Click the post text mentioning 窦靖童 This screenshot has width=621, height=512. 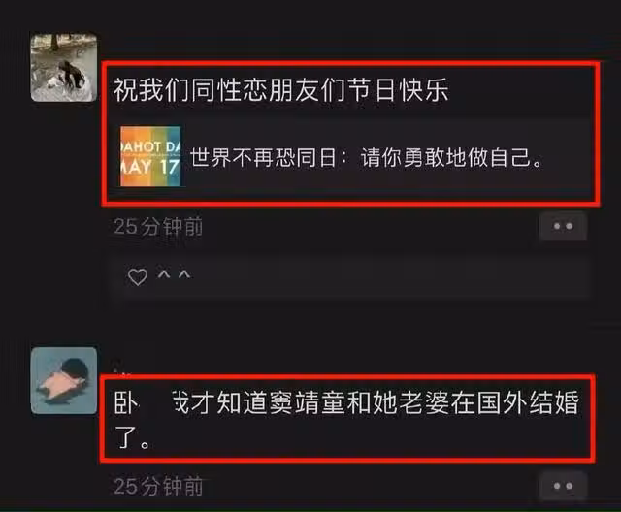point(346,420)
